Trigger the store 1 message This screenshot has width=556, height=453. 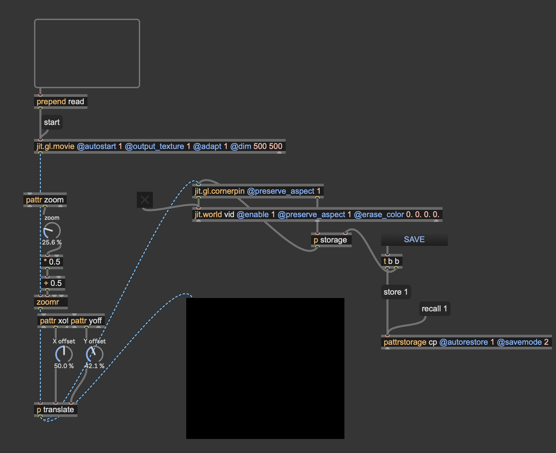click(395, 292)
